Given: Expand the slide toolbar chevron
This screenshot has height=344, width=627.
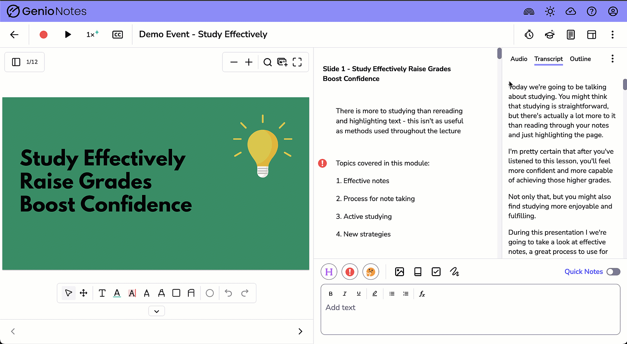Looking at the screenshot, I should pyautogui.click(x=156, y=311).
